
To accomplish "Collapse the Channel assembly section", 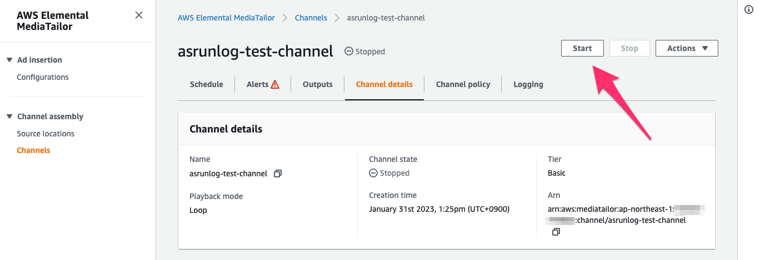I will (x=9, y=116).
